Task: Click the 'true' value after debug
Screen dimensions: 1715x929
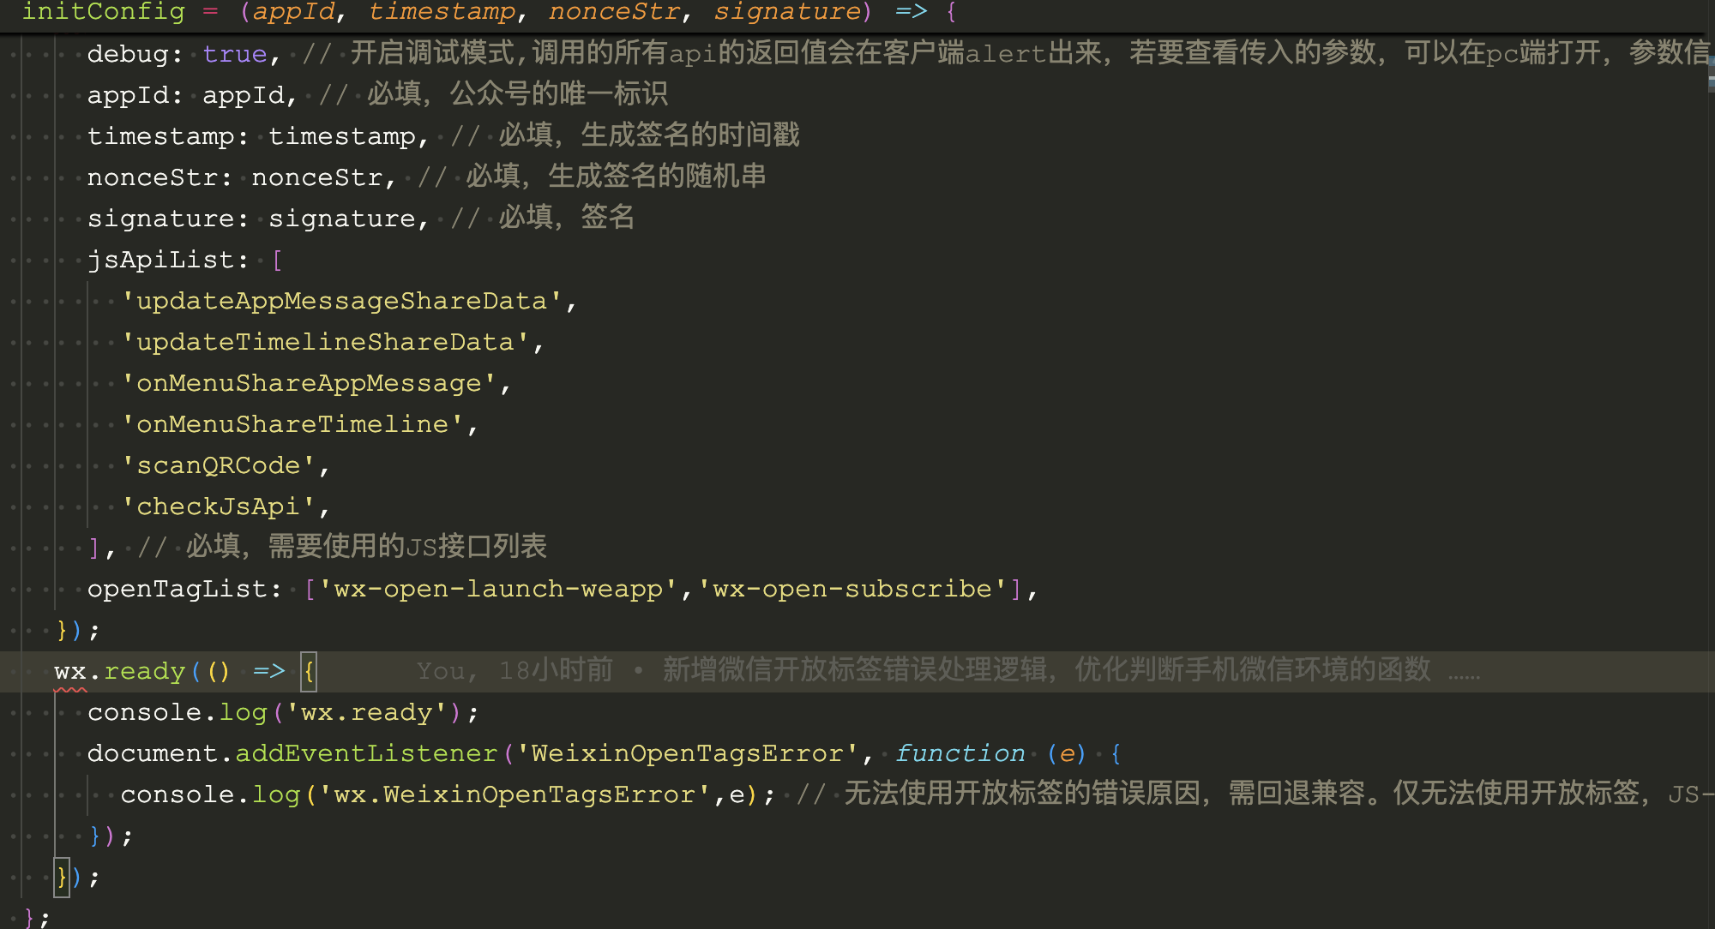Action: coord(235,55)
